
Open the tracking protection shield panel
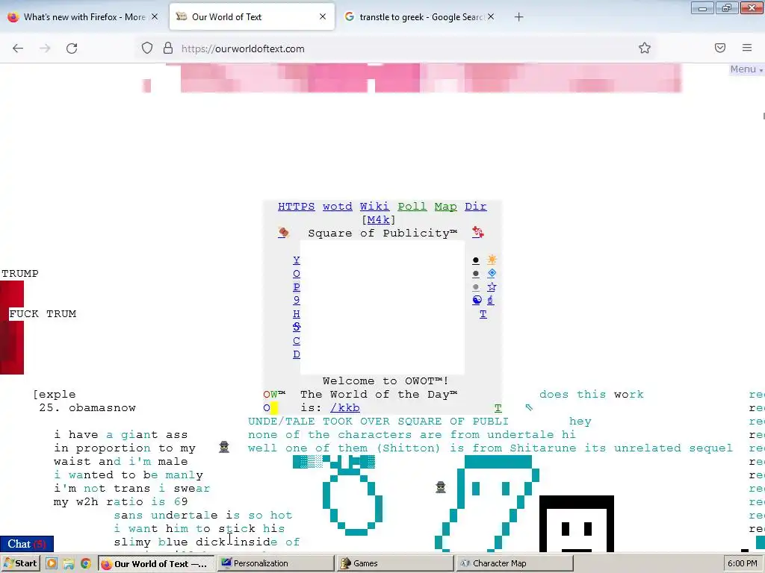pyautogui.click(x=147, y=48)
